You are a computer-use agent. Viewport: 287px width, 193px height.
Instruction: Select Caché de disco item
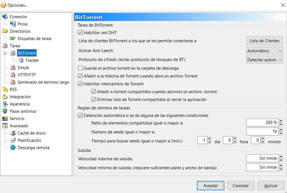32,133
